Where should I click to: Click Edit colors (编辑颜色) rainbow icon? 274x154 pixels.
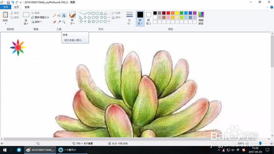coord(201,15)
